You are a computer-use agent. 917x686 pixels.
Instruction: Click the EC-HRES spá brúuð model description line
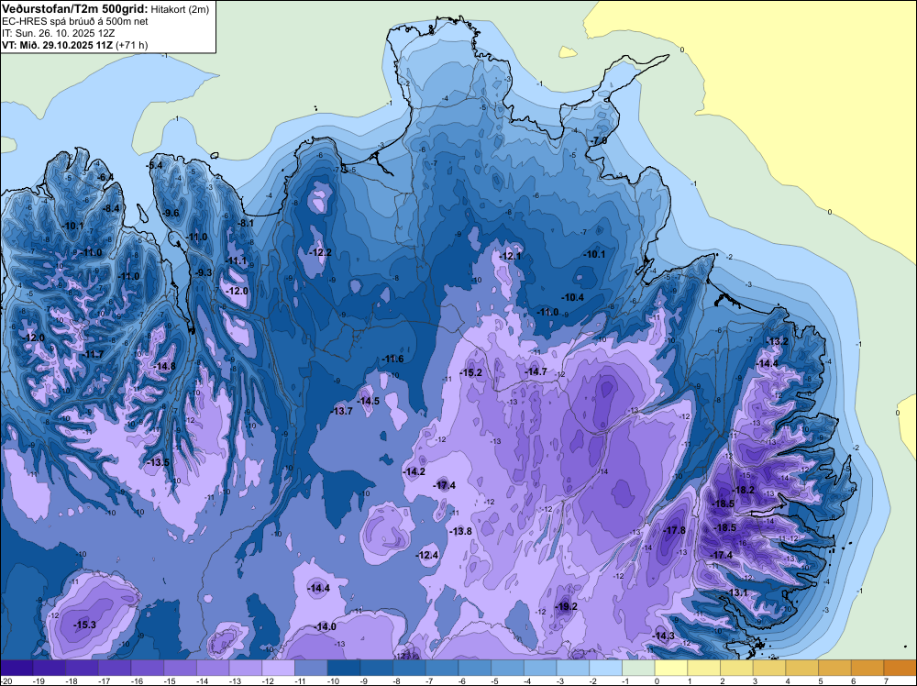coord(75,22)
